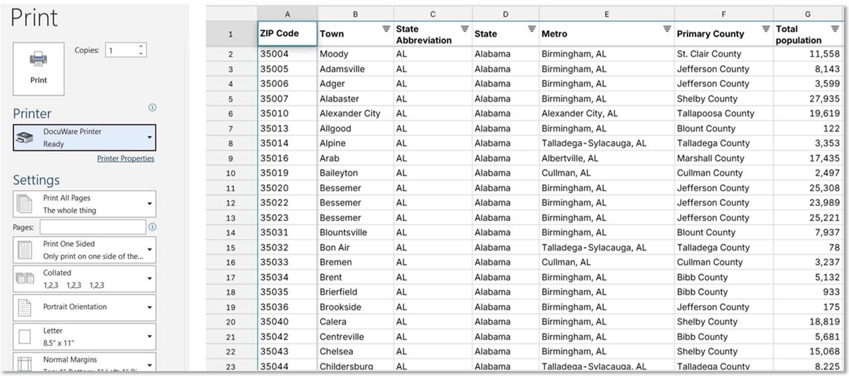Select column B header
The height and width of the screenshot is (379, 849).
click(x=355, y=14)
